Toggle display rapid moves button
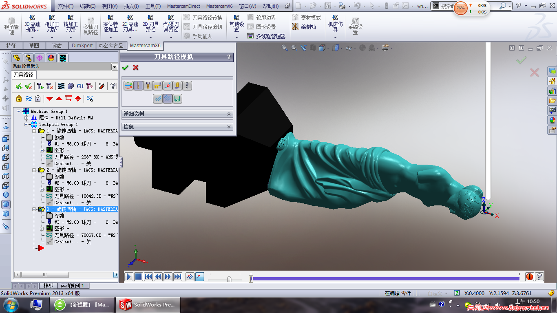The height and width of the screenshot is (313, 557). point(158,86)
